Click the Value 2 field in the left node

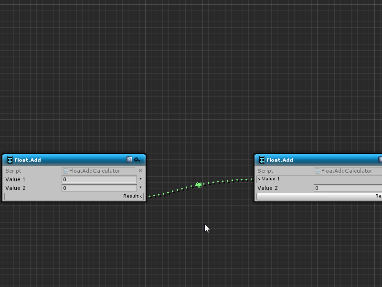(99, 188)
